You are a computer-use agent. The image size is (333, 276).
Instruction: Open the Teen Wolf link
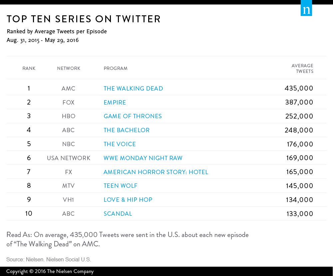tap(120, 186)
